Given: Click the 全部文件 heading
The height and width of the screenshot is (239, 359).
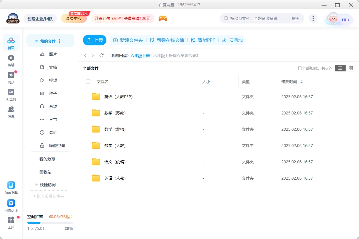Looking at the screenshot, I should [x=91, y=68].
